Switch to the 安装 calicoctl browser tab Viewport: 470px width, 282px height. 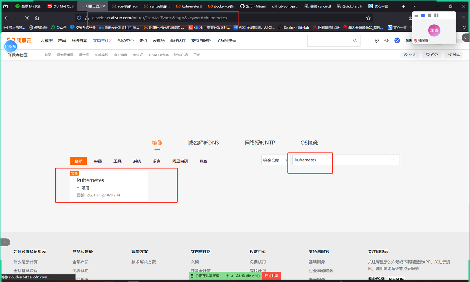pos(317,6)
